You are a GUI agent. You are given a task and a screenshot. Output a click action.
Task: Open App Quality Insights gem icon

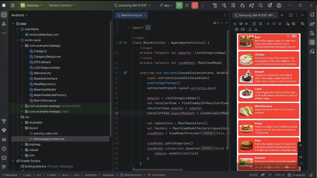click(x=4, y=130)
